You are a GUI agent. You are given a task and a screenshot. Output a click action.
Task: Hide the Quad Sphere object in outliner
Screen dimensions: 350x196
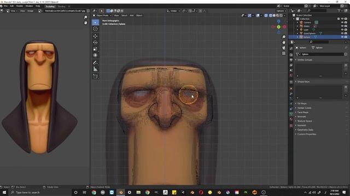point(342,33)
